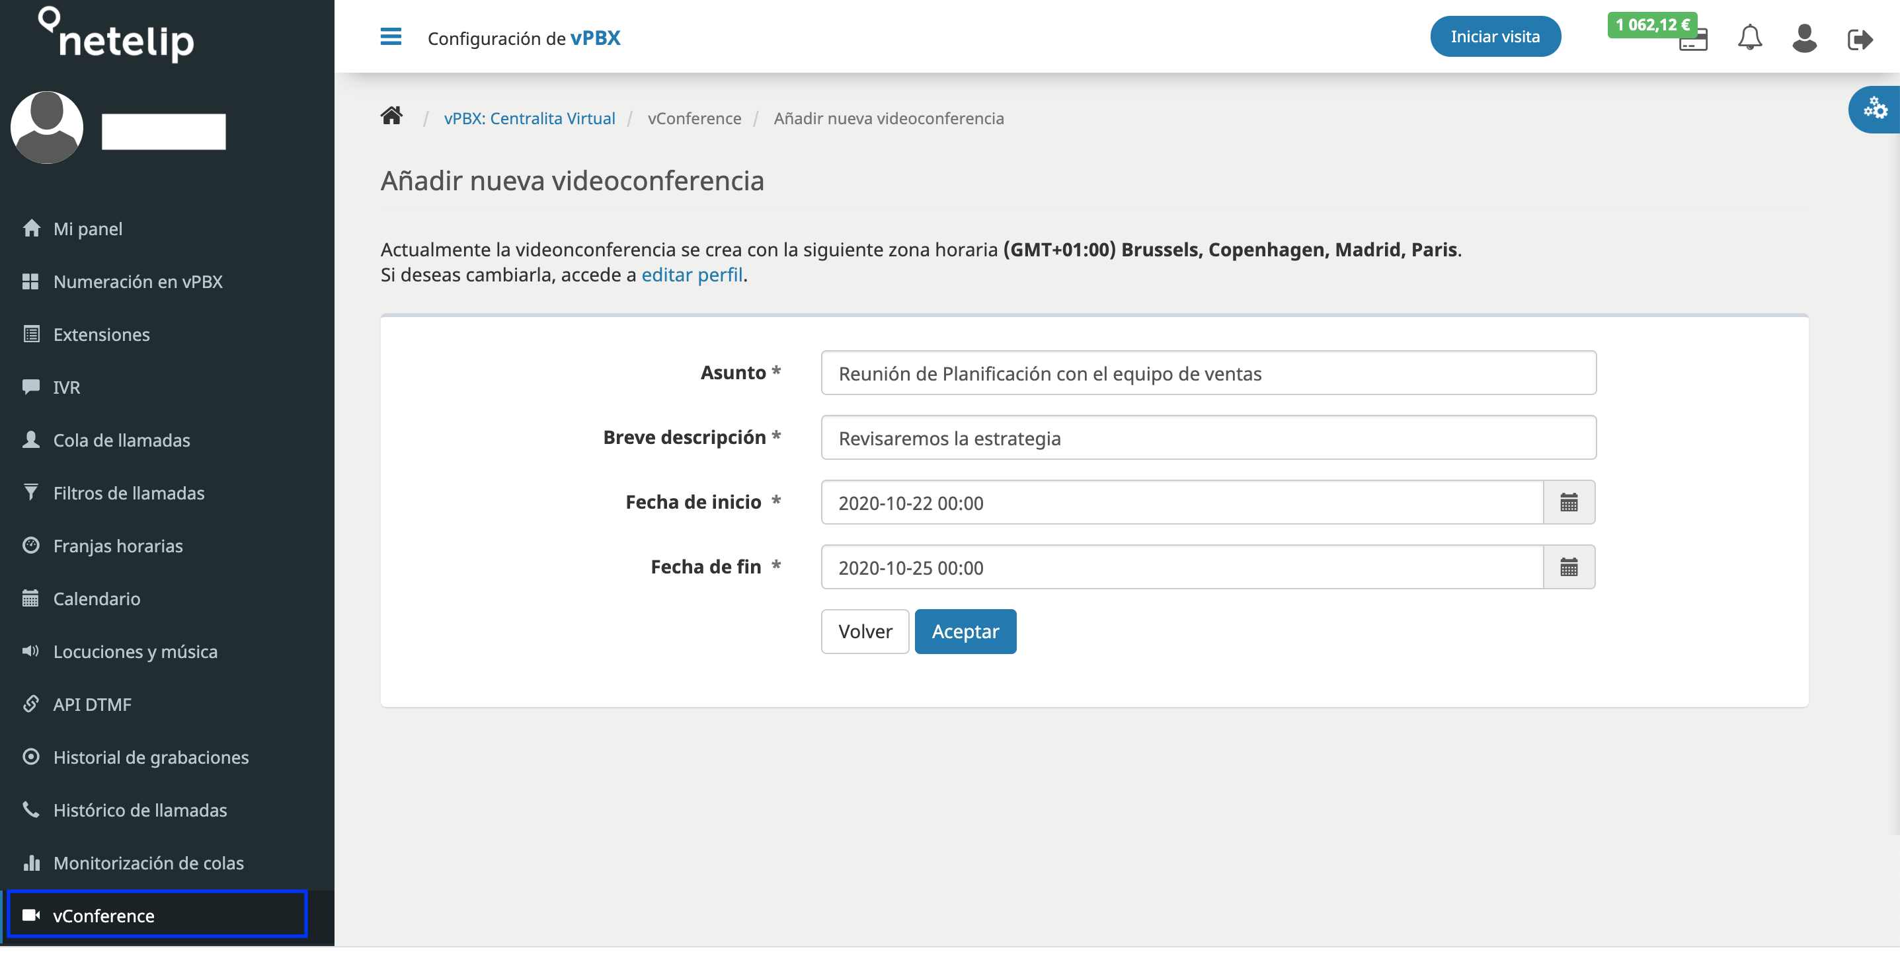Open the notifications bell
Viewport: 1900px width, 954px height.
coord(1749,38)
